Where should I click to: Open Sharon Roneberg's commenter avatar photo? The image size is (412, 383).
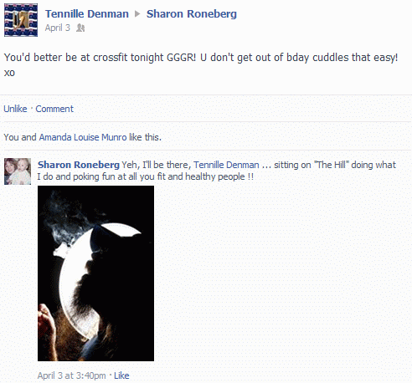coord(18,171)
